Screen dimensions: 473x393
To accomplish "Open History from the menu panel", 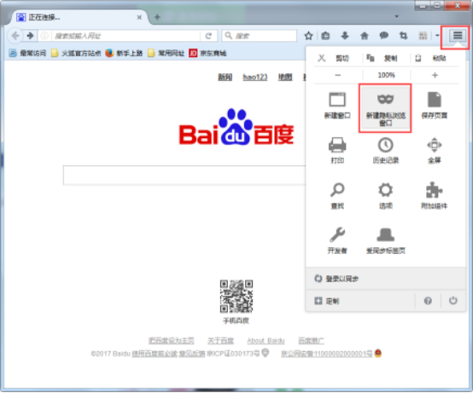I will [386, 151].
